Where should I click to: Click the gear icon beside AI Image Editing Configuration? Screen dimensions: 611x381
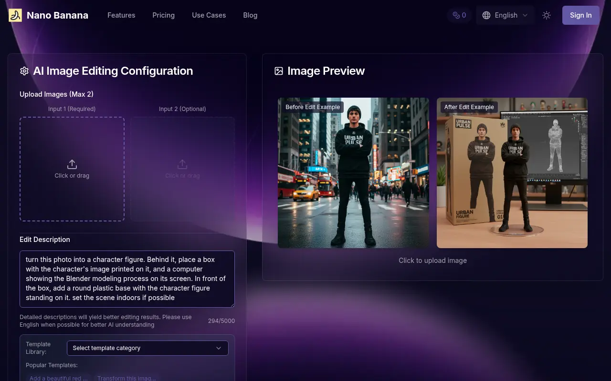pos(24,71)
